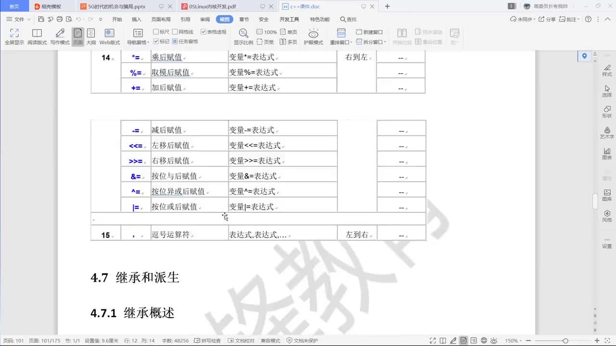The width and height of the screenshot is (616, 346).
Task: Add a new document tab with plus
Action: pyautogui.click(x=387, y=6)
